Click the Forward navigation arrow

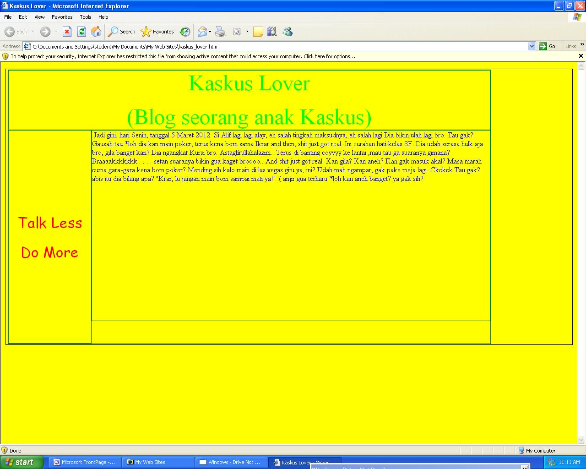[x=45, y=32]
